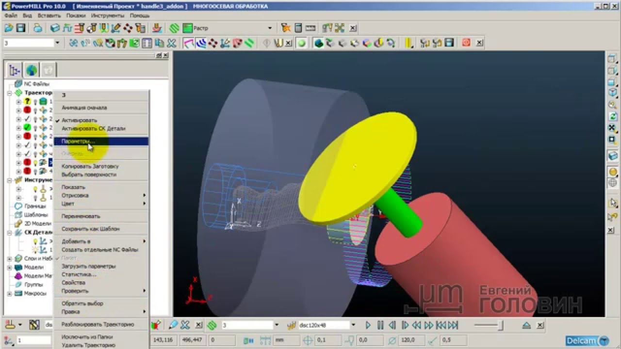
Task: Open the simulation toolpath dropdown showing 3
Action: [x=277, y=325]
